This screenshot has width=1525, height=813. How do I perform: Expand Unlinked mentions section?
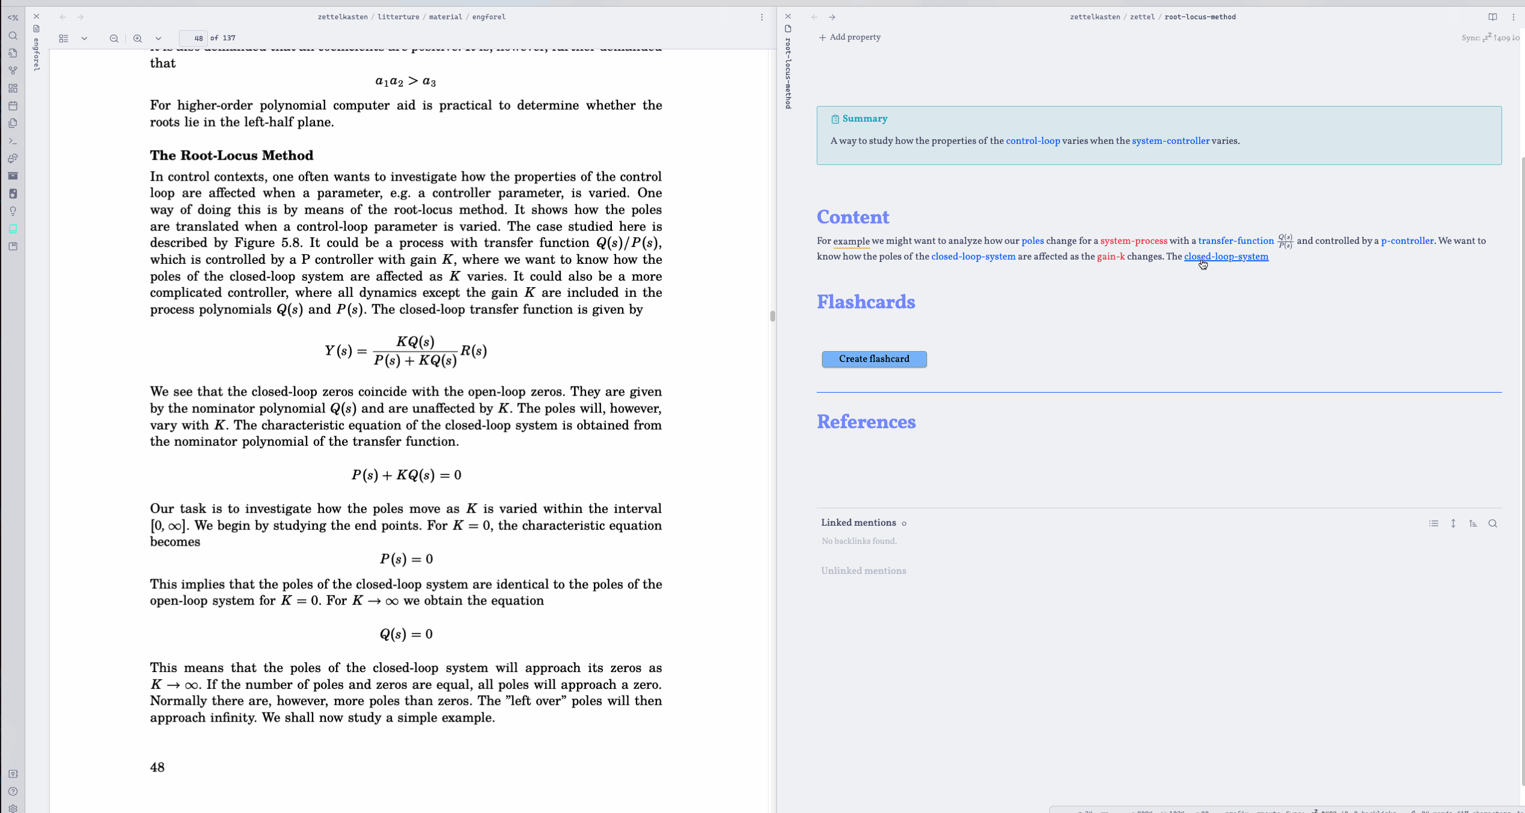click(x=863, y=571)
